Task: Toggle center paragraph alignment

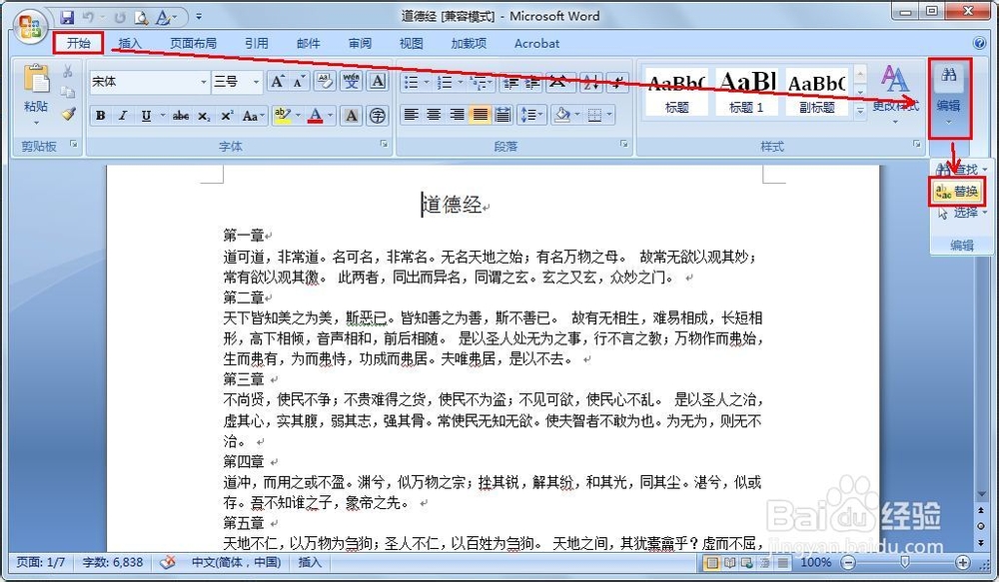Action: point(432,116)
